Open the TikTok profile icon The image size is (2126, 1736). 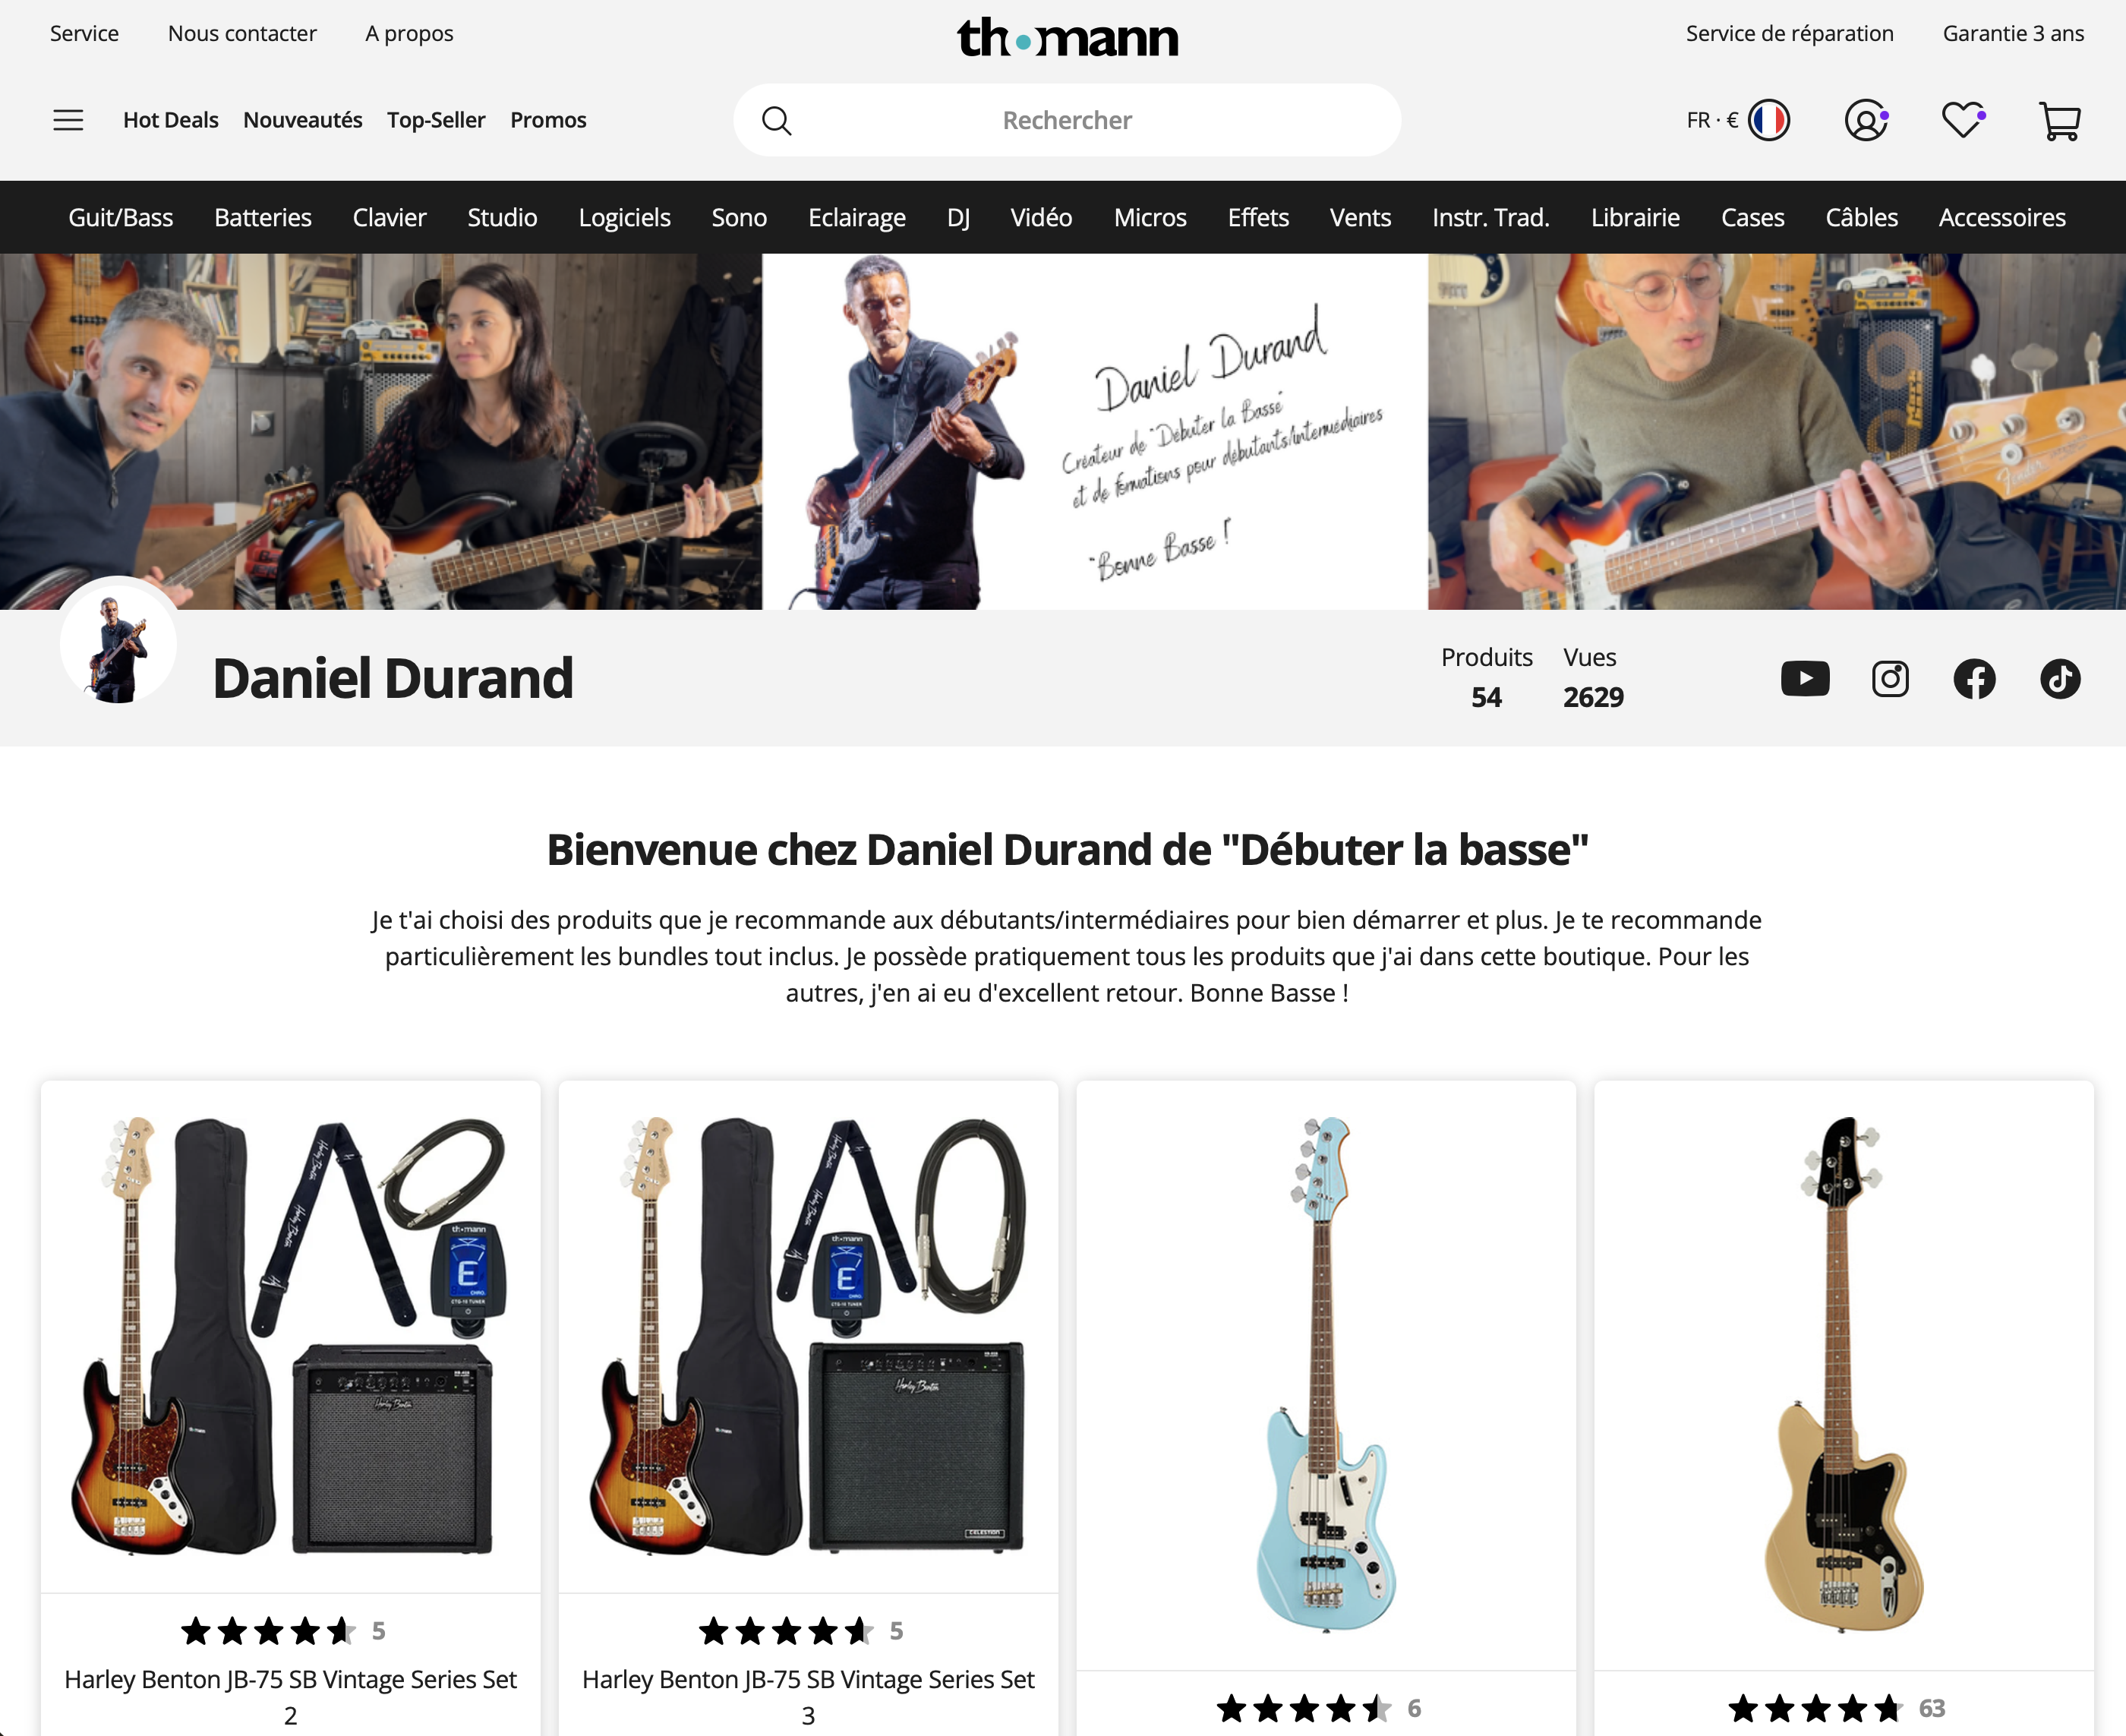(2060, 679)
